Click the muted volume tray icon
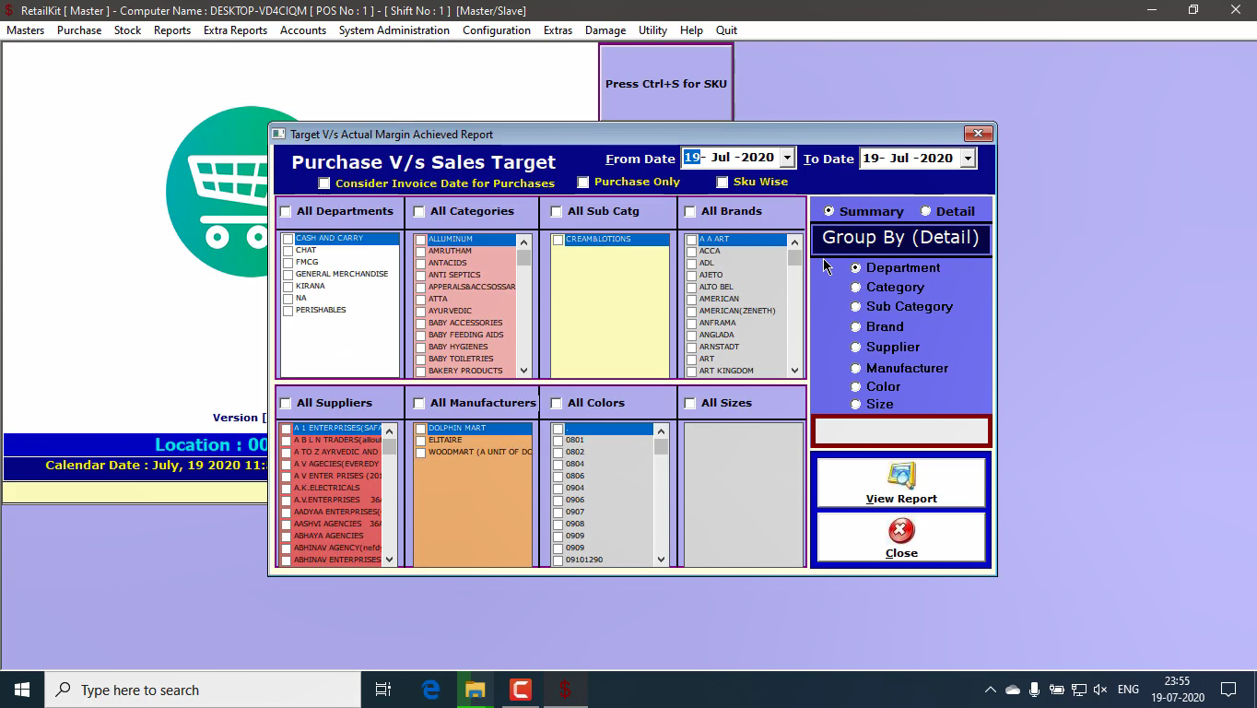Screen dimensions: 1257x708 click(x=1099, y=690)
